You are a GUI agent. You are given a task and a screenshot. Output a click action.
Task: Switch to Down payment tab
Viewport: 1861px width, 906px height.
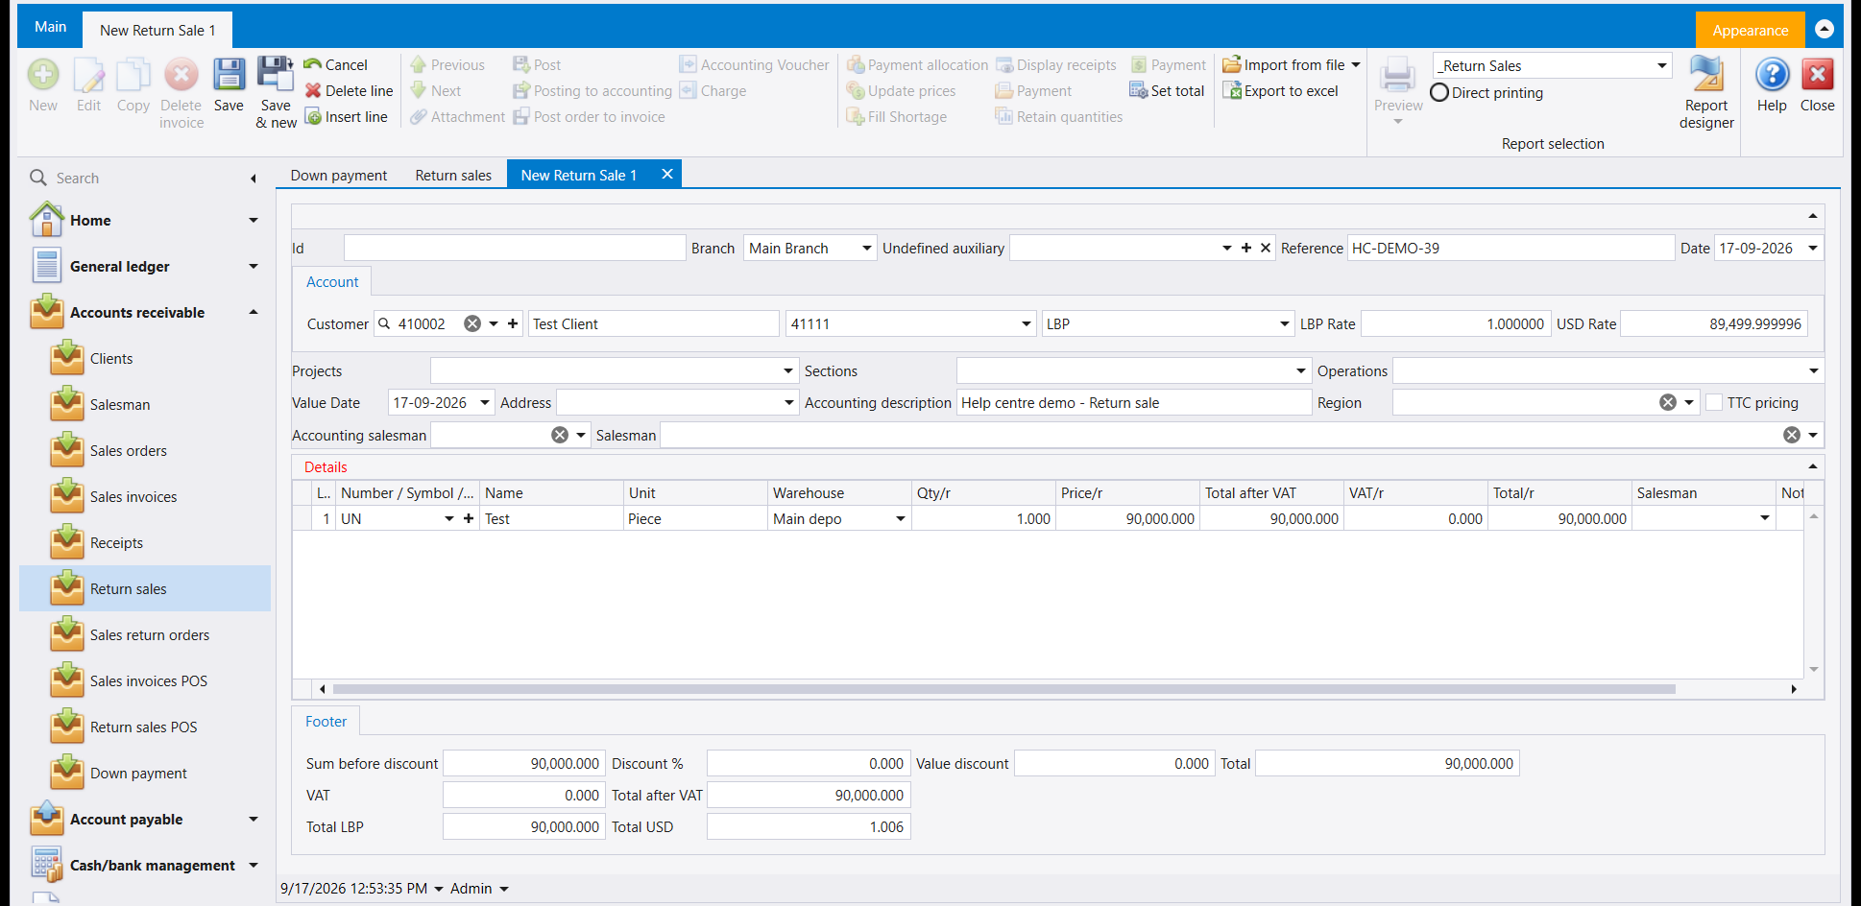pos(339,176)
